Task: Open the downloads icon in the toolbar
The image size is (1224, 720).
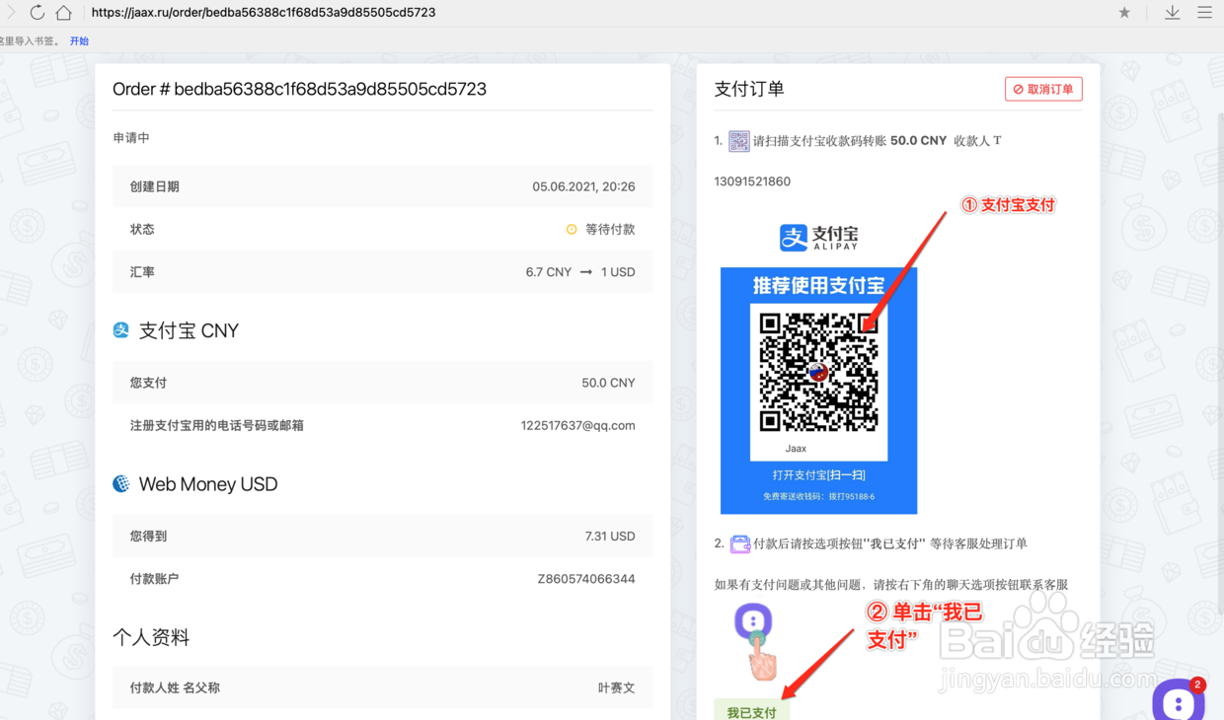Action: point(1172,13)
